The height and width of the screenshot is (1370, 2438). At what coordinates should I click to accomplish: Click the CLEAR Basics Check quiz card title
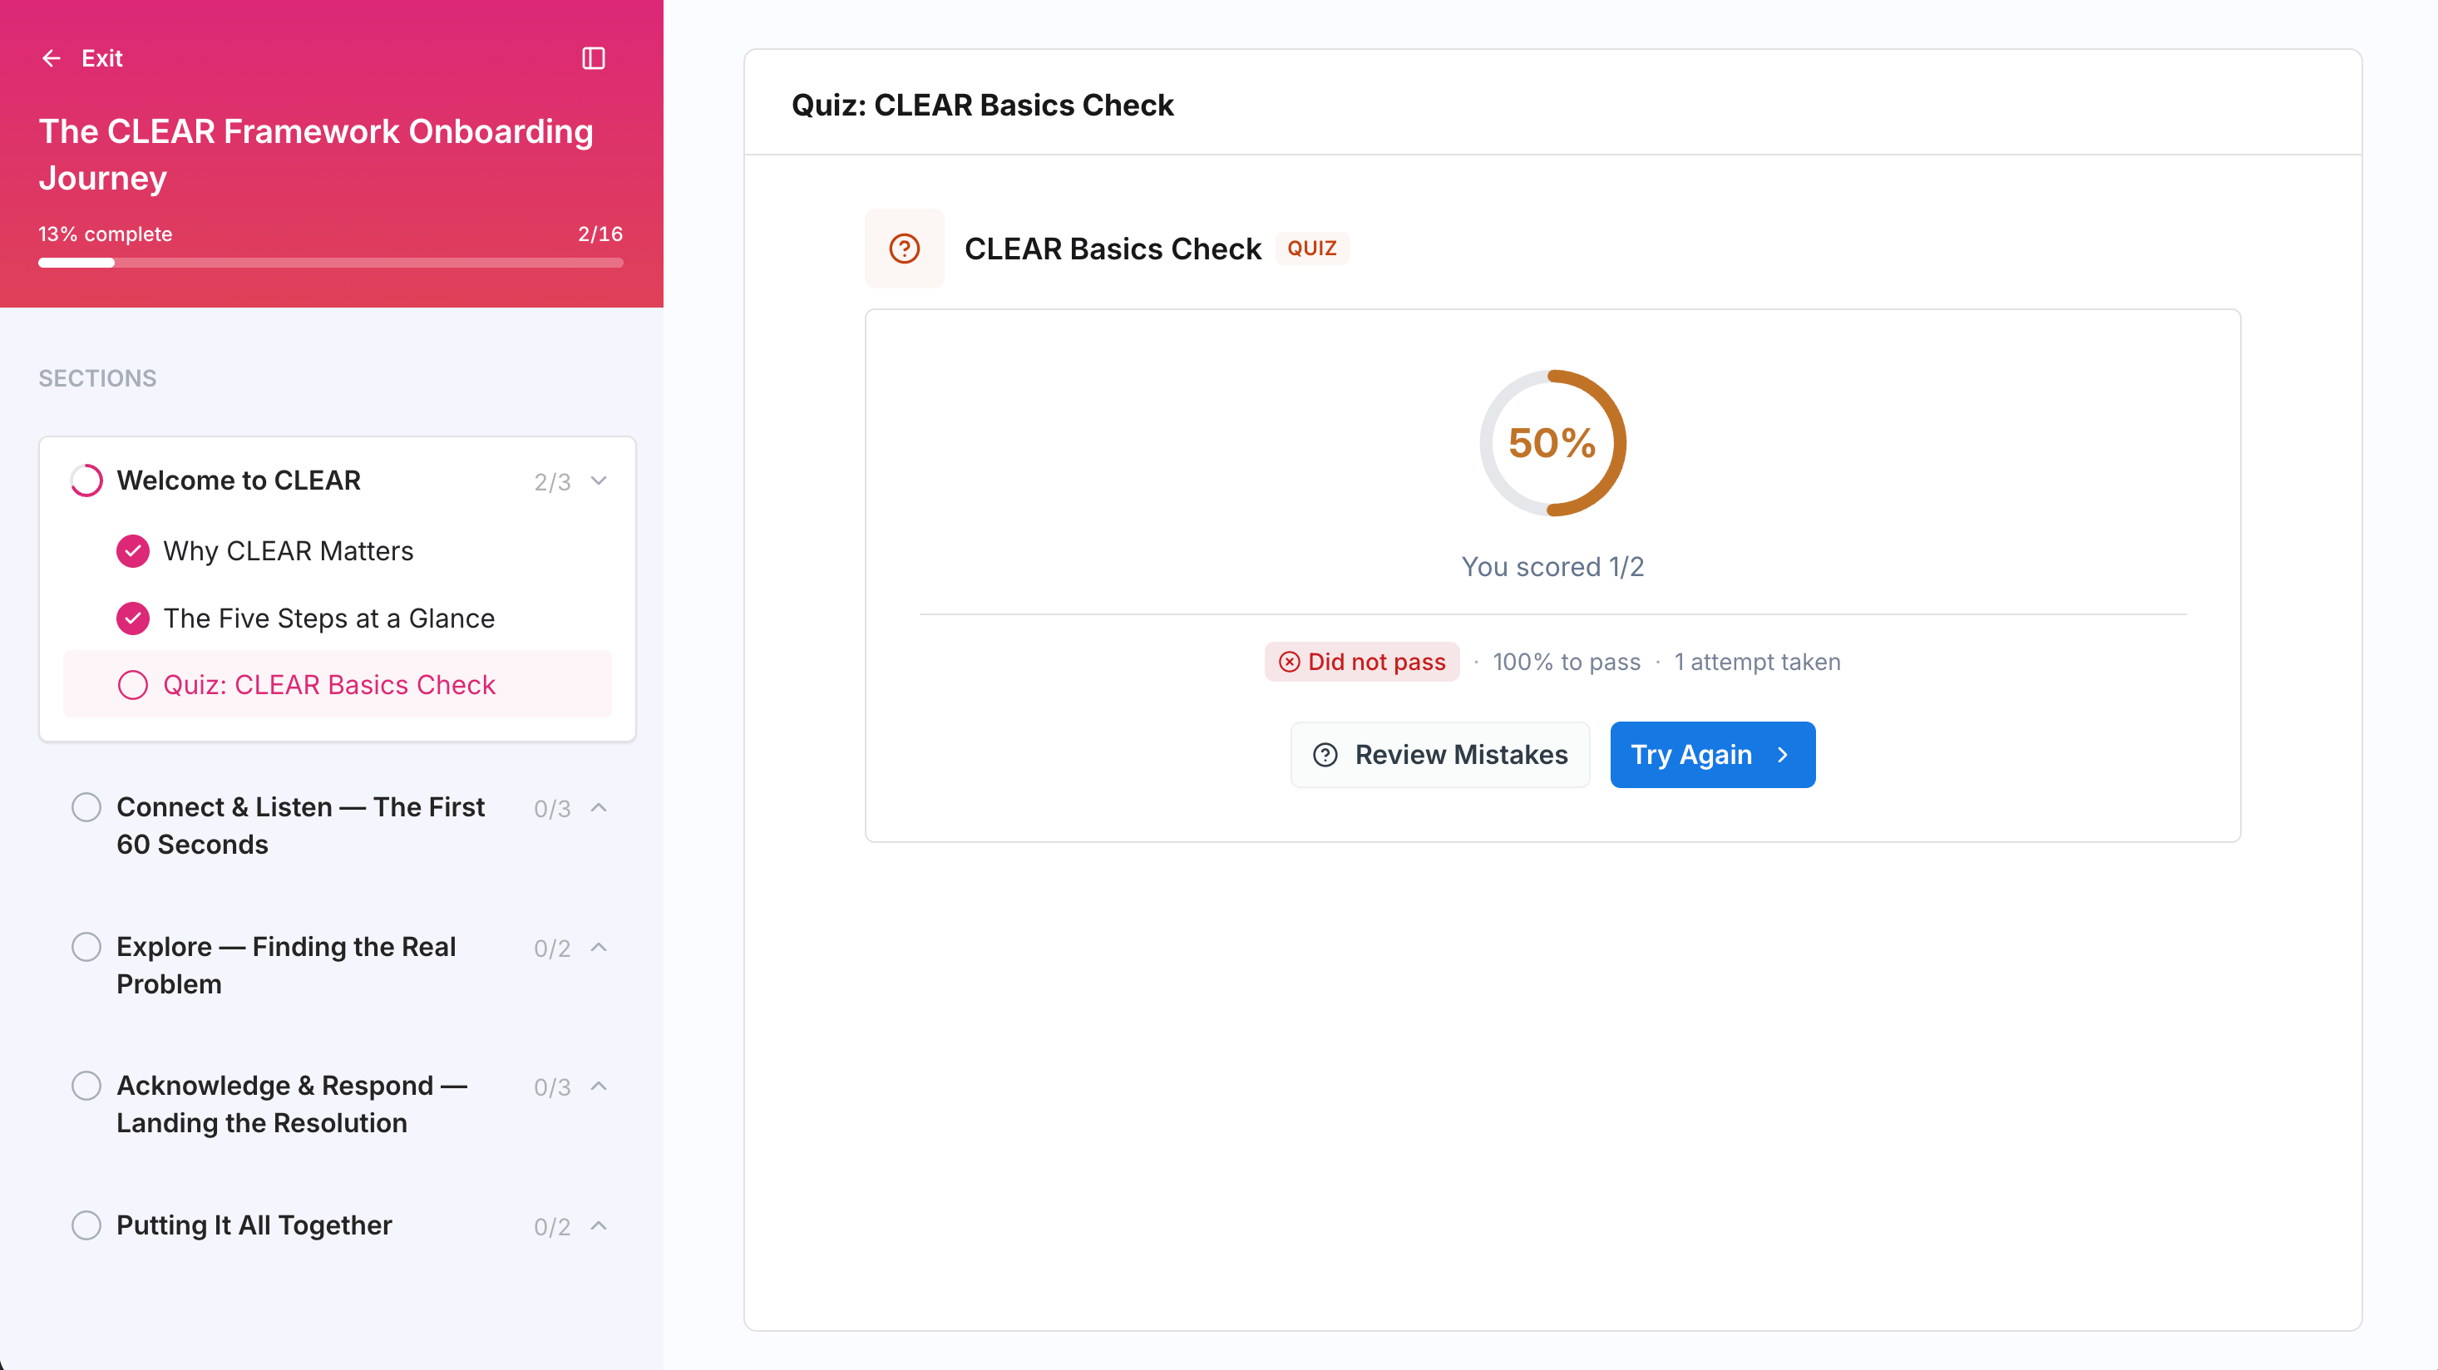point(1113,249)
